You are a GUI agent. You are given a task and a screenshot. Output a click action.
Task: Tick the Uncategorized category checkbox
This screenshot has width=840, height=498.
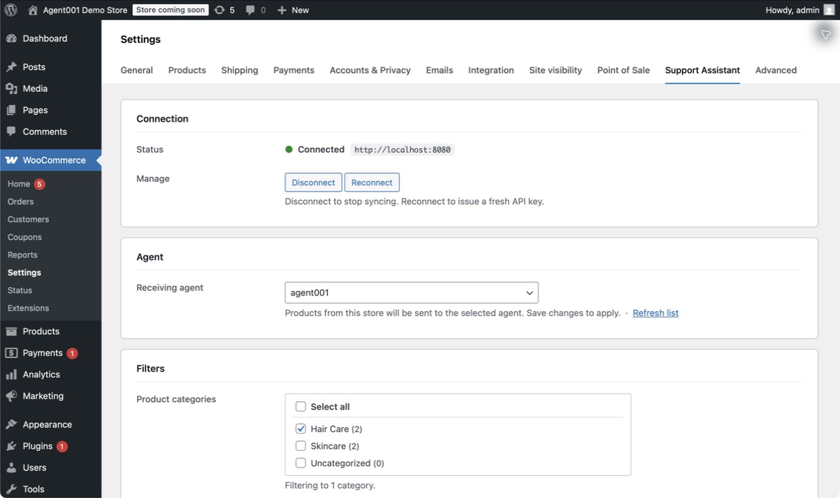click(x=300, y=463)
